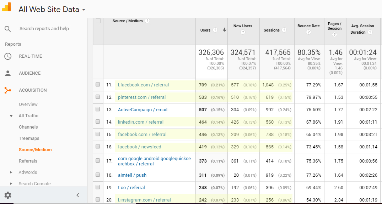Open the t.co / referral link
The width and height of the screenshot is (382, 204).
tap(131, 187)
